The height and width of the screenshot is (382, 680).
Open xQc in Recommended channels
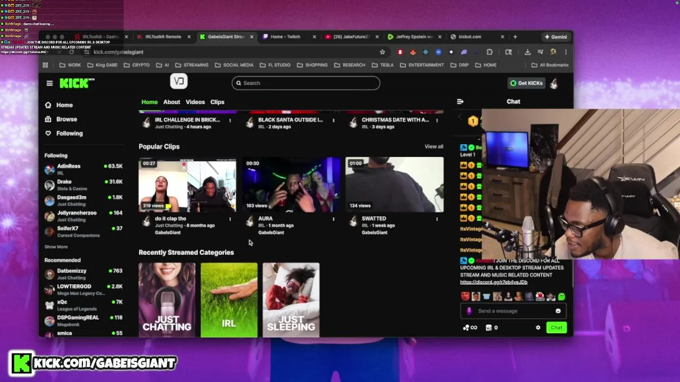[x=83, y=305]
